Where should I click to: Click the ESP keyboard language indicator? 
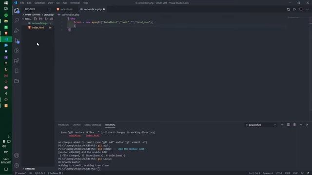(6, 152)
